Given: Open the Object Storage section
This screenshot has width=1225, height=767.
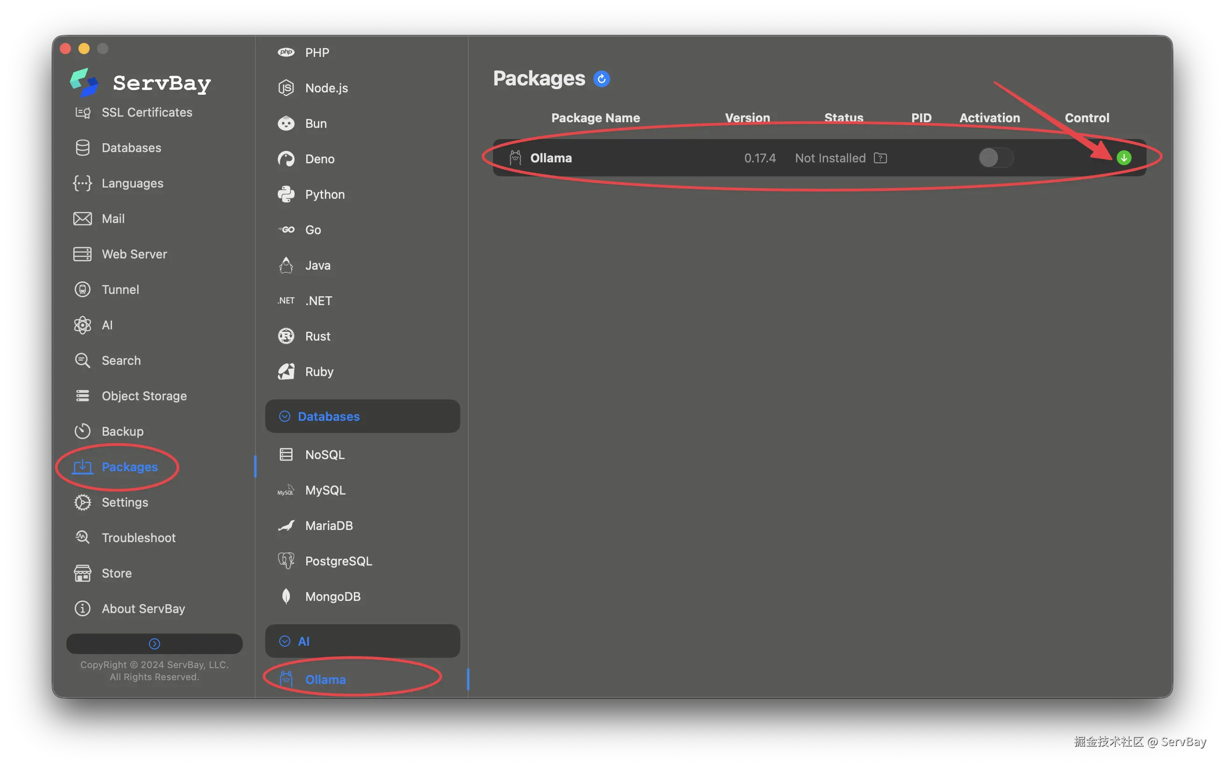Looking at the screenshot, I should point(144,396).
